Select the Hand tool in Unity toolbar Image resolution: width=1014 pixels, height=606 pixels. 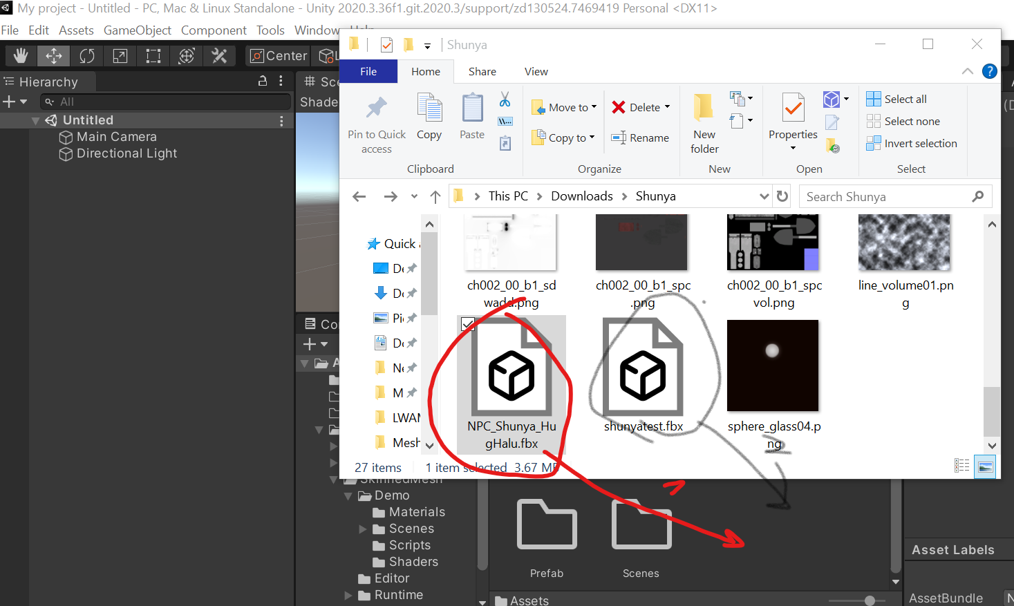pyautogui.click(x=21, y=56)
